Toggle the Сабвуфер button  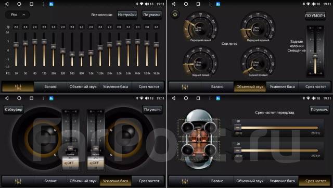pyautogui.click(x=14, y=109)
